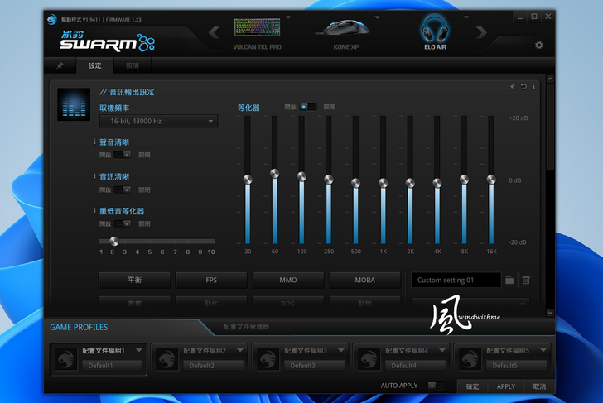Toggle the AUTO APPLY switch
Image resolution: width=603 pixels, height=403 pixels.
pyautogui.click(x=434, y=386)
